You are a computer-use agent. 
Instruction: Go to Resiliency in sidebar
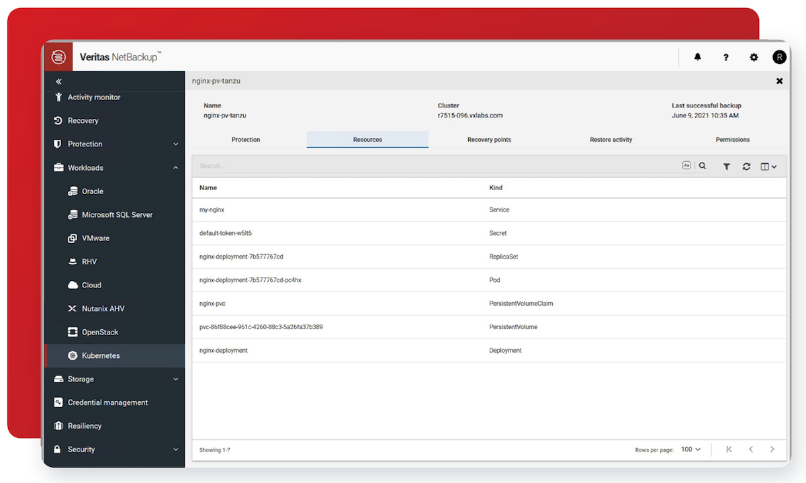85,427
